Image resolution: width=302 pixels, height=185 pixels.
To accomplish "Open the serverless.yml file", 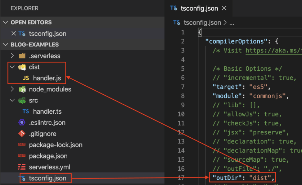I will (50, 167).
